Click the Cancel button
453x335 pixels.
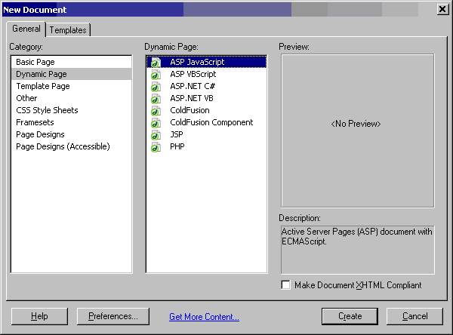(x=414, y=316)
